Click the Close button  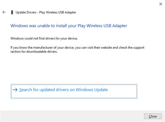pyautogui.click(x=153, y=116)
